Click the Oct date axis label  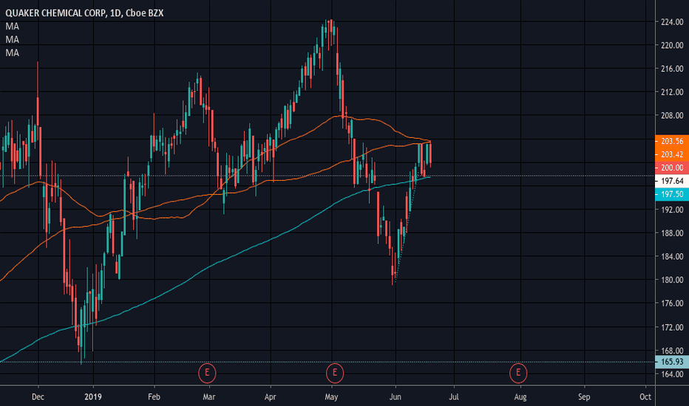[x=645, y=397]
